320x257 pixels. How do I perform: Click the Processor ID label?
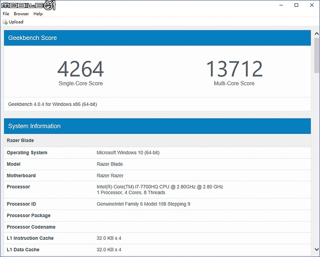click(21, 204)
